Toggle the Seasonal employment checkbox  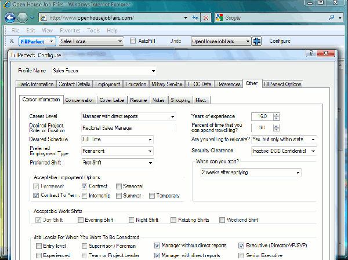119,186
